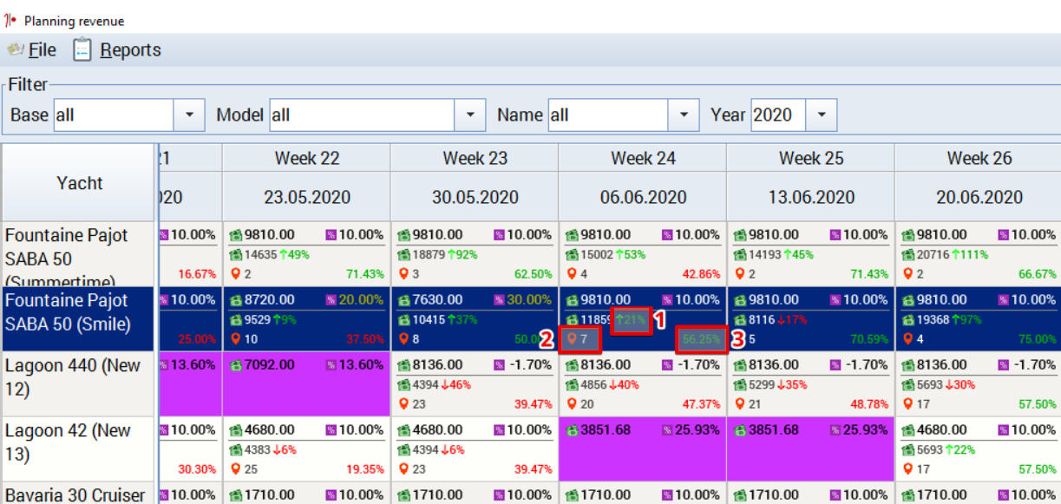Click the money icon next to 7630.00

404,300
